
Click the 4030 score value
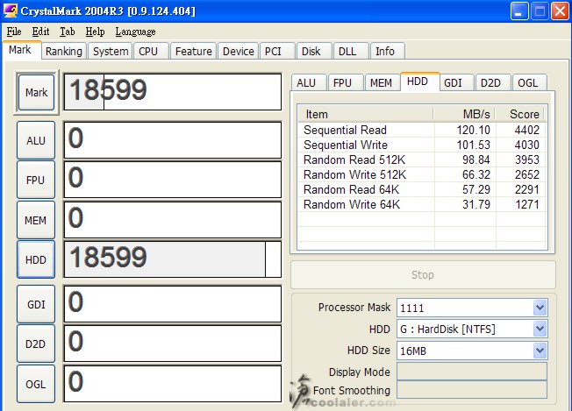(x=526, y=145)
